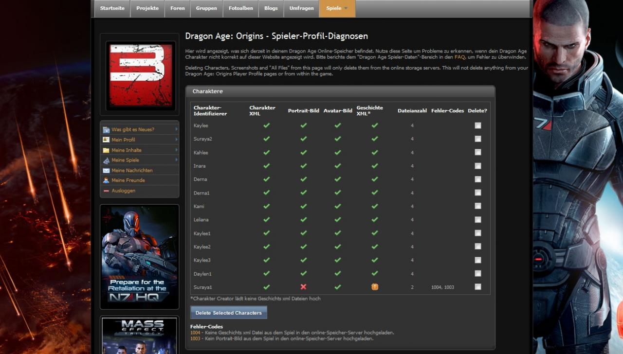Check the Delete box for Derna
This screenshot has height=354, width=623.
[478, 179]
